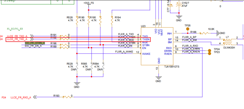
Task: Click the FLXR_A_EN net name
Action: click(x=125, y=46)
